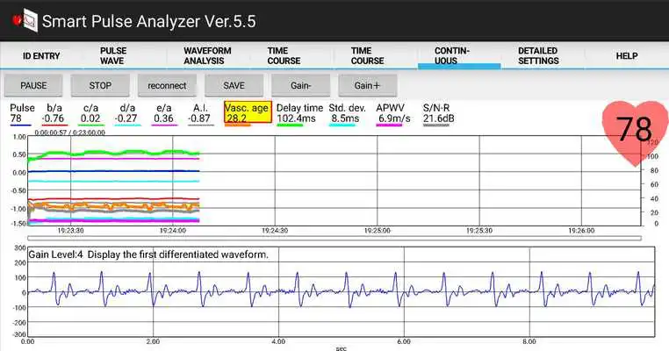This screenshot has height=351, width=669.
Task: Click the horizontal scrollbar below trend chart
Action: click(x=334, y=239)
